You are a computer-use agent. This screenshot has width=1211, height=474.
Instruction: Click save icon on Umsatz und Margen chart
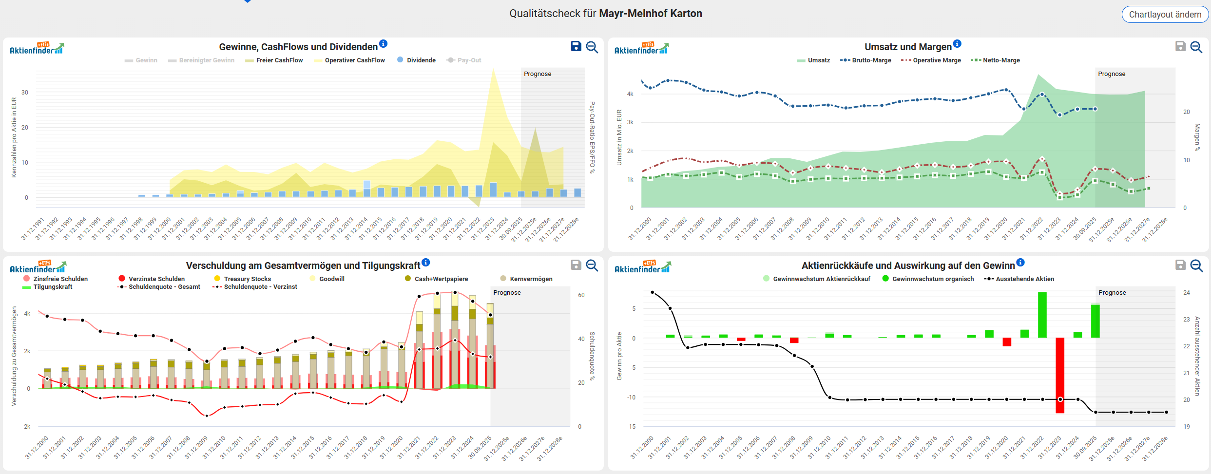(x=1180, y=46)
